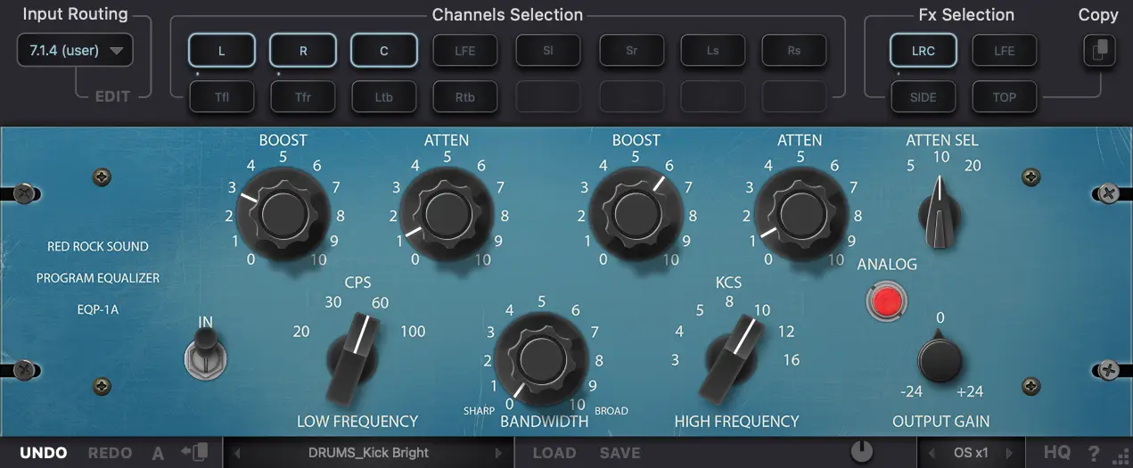
Task: Click the KCS high frequency selector lever
Action: tap(733, 358)
